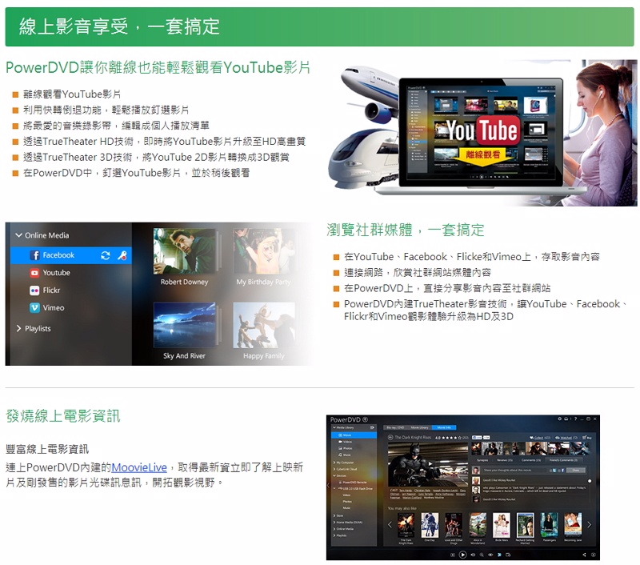Expand Online Media in PowerDVD window sidebar
This screenshot has width=640, height=565.
click(334, 529)
